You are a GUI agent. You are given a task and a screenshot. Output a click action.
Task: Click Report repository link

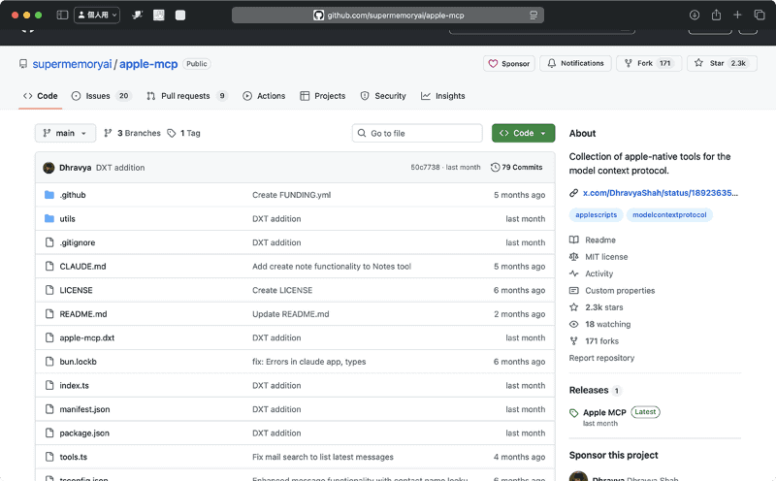601,358
